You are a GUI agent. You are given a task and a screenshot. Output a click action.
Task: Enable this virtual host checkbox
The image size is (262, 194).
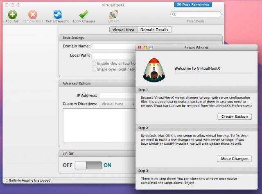coord(94,64)
